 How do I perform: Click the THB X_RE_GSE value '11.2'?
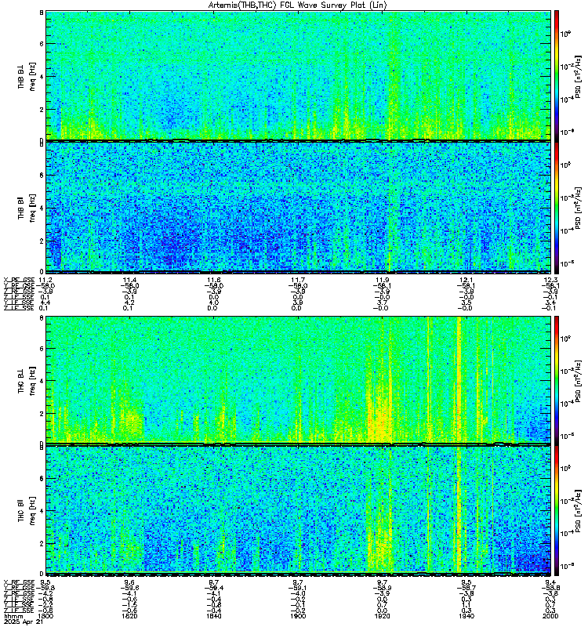pyautogui.click(x=45, y=280)
